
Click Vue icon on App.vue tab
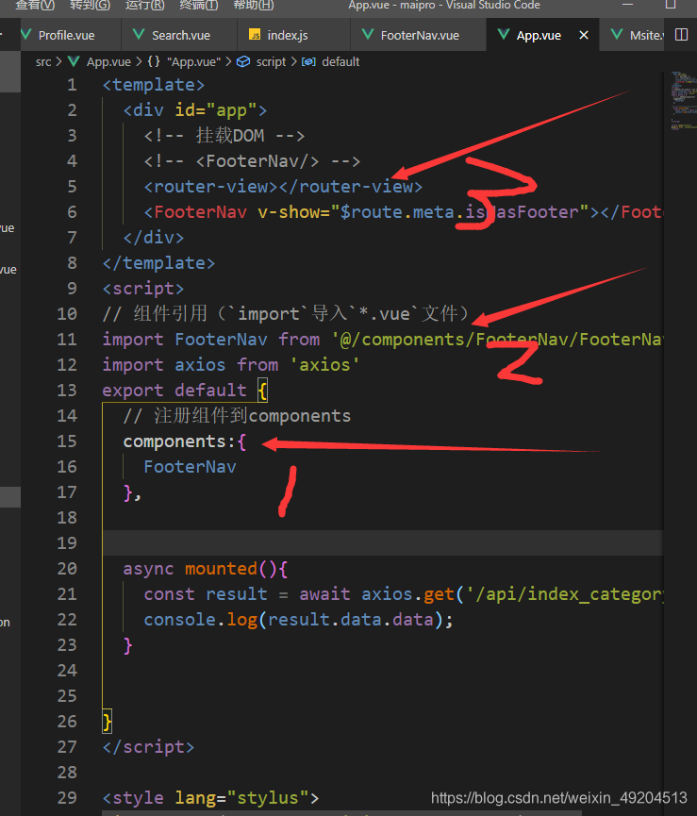(x=504, y=35)
